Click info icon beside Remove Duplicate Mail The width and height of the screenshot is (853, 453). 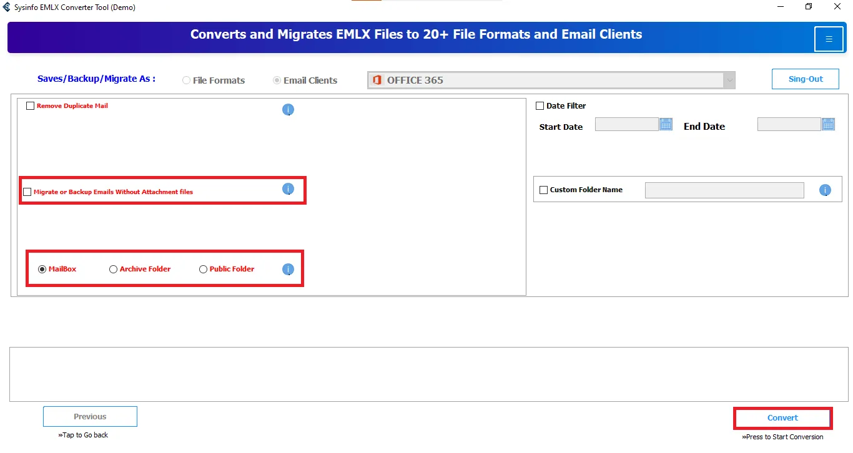point(288,110)
